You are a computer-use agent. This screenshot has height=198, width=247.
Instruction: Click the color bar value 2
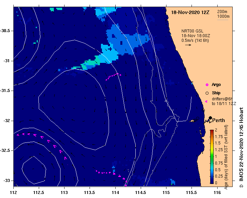coord(216,130)
